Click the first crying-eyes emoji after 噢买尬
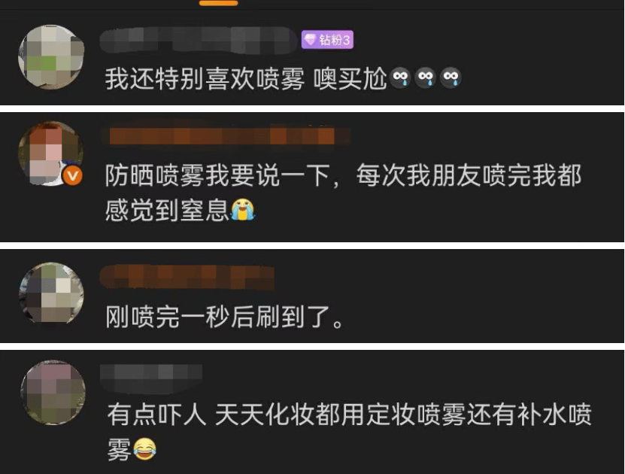The height and width of the screenshot is (474, 625). (400, 77)
